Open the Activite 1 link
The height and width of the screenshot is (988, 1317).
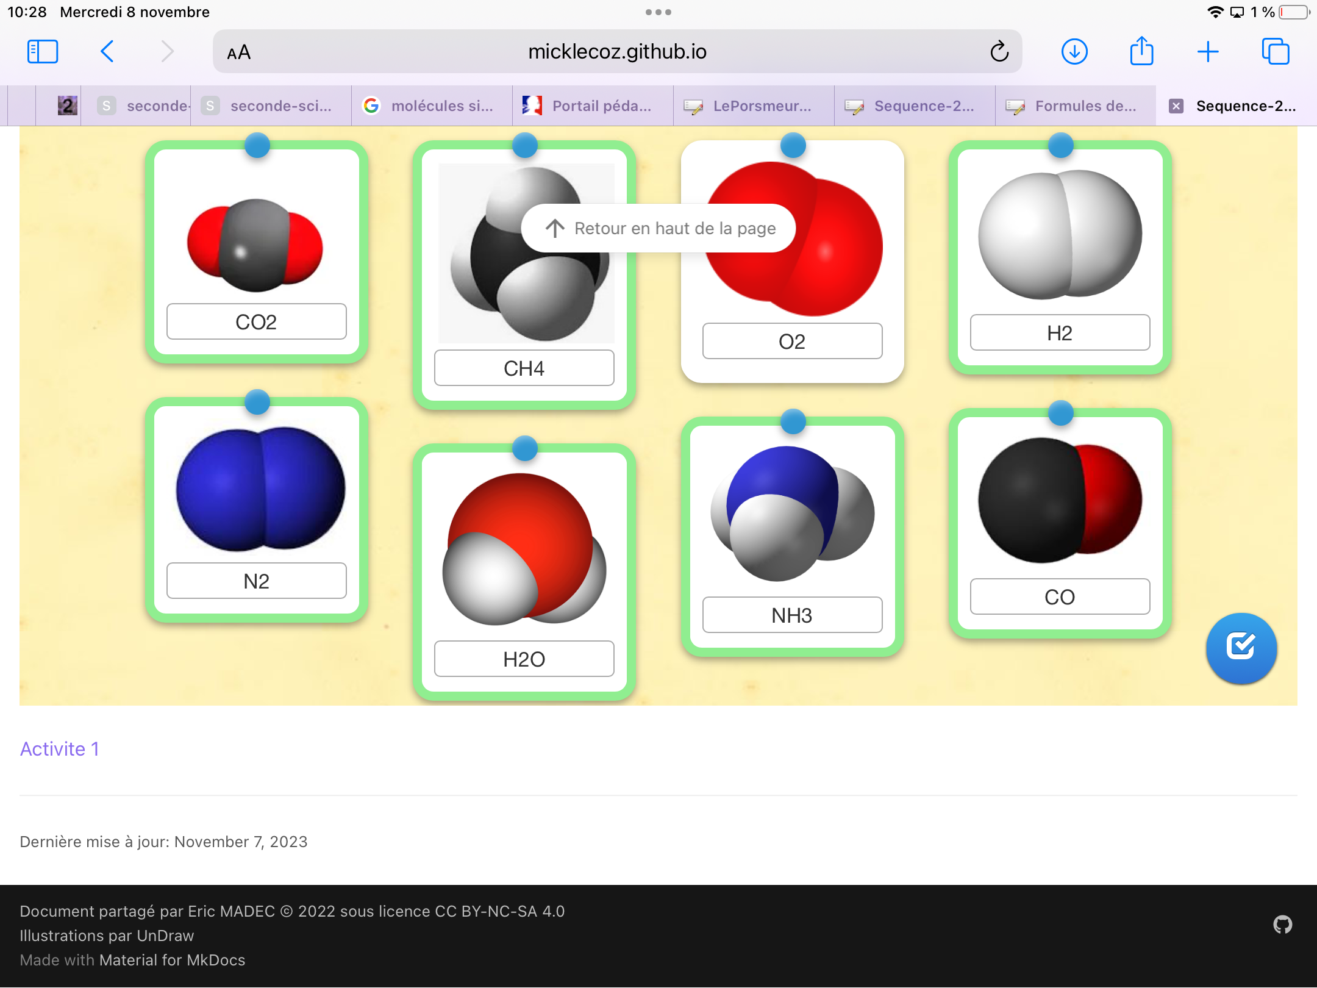(x=59, y=748)
